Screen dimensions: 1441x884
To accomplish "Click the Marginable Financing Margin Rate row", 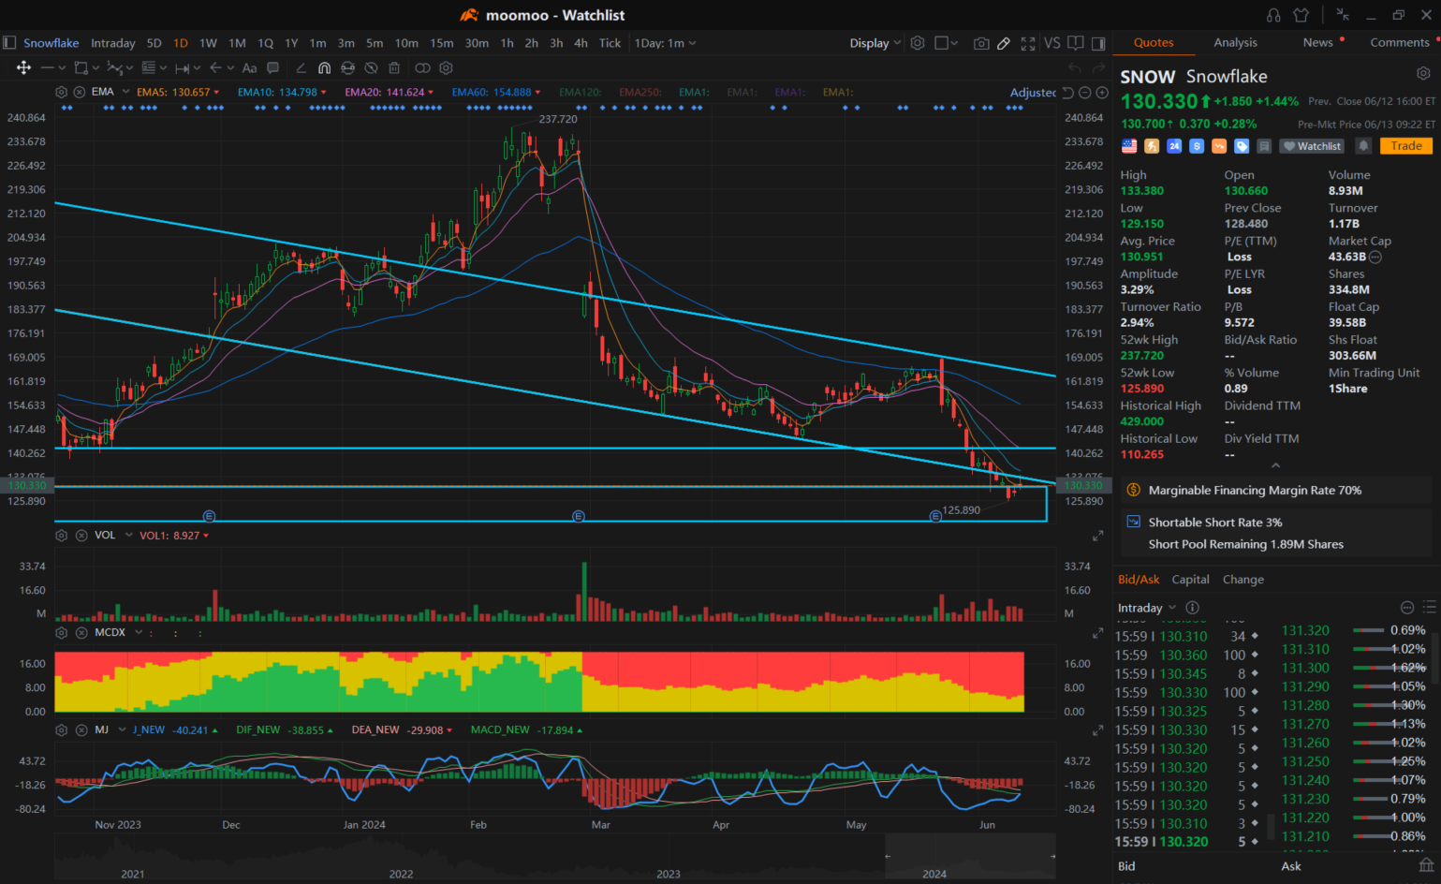I will point(1276,490).
